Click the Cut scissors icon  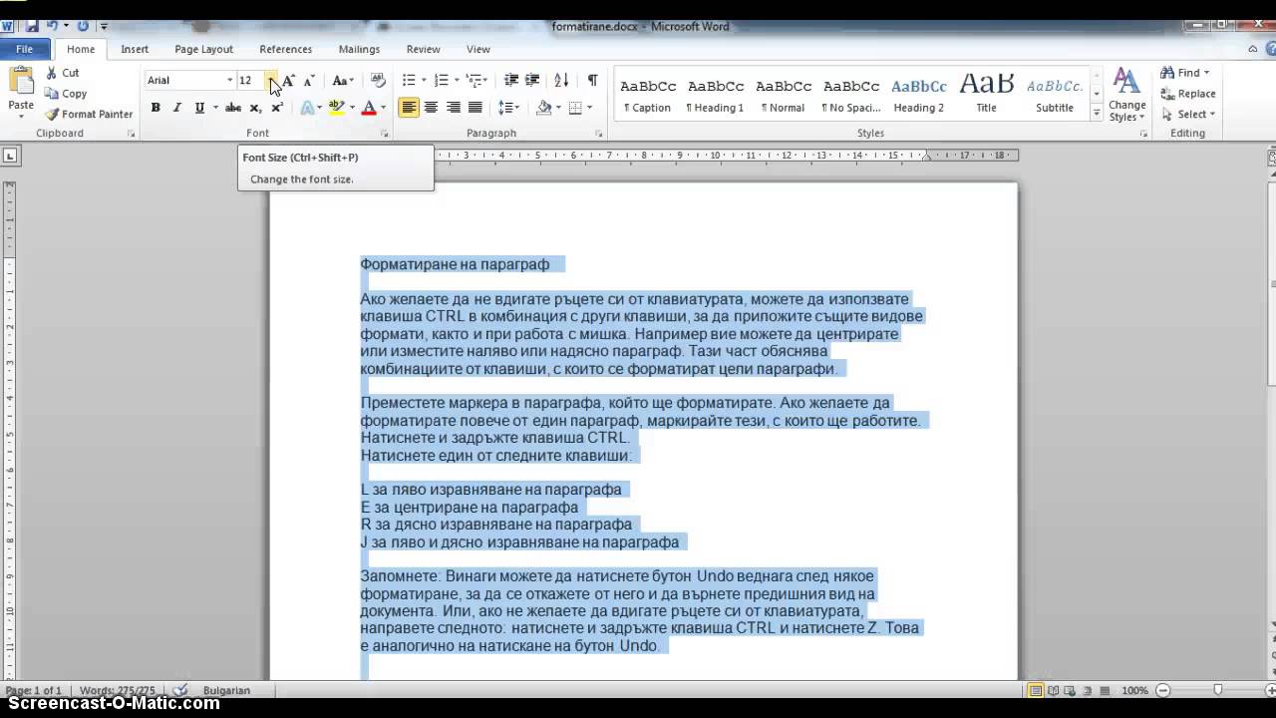coord(52,73)
